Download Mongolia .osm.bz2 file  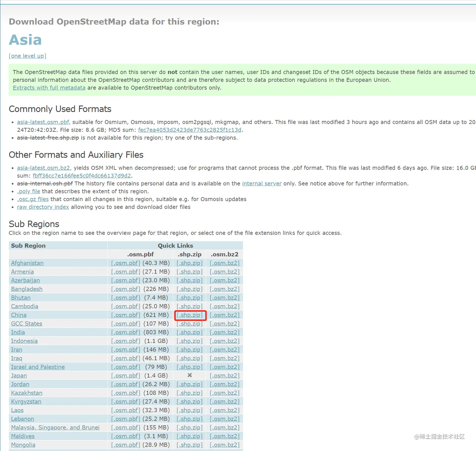point(225,445)
